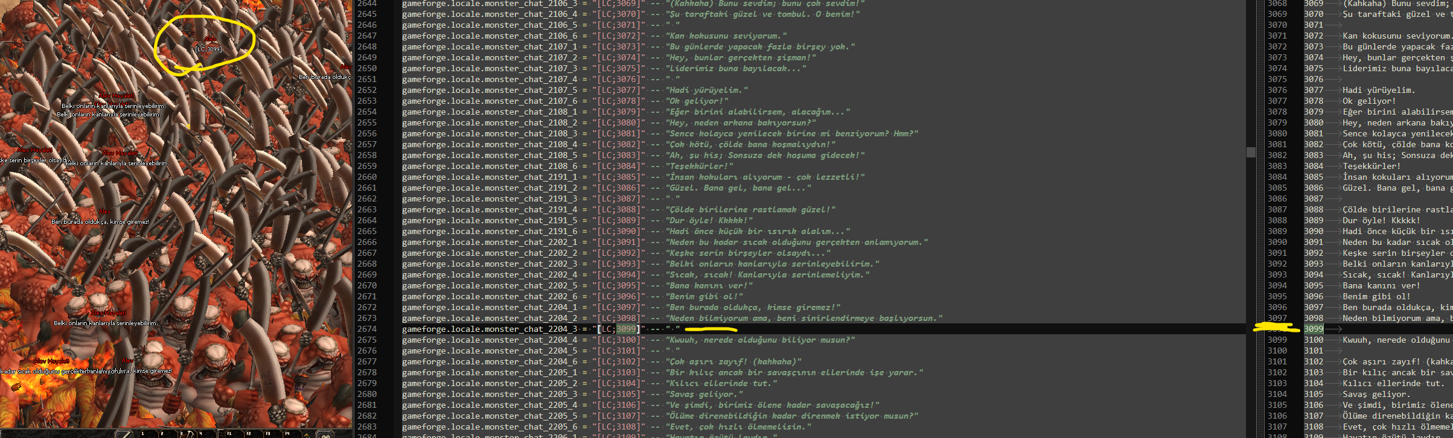Click the key monster_chat_2202_1
The image size is (1453, 438).
490,242
